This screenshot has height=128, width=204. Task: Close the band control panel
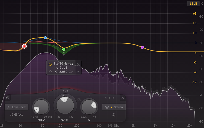click(x=122, y=98)
